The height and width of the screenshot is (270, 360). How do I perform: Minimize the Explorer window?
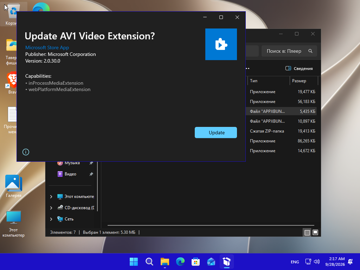click(281, 34)
